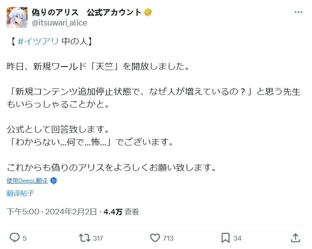Viewport: 312px width, 249px height.
Task: Click the 713 likes count
Action: 168,238
